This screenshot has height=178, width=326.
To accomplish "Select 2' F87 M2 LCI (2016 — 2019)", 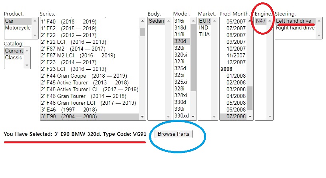I will (x=90, y=55).
